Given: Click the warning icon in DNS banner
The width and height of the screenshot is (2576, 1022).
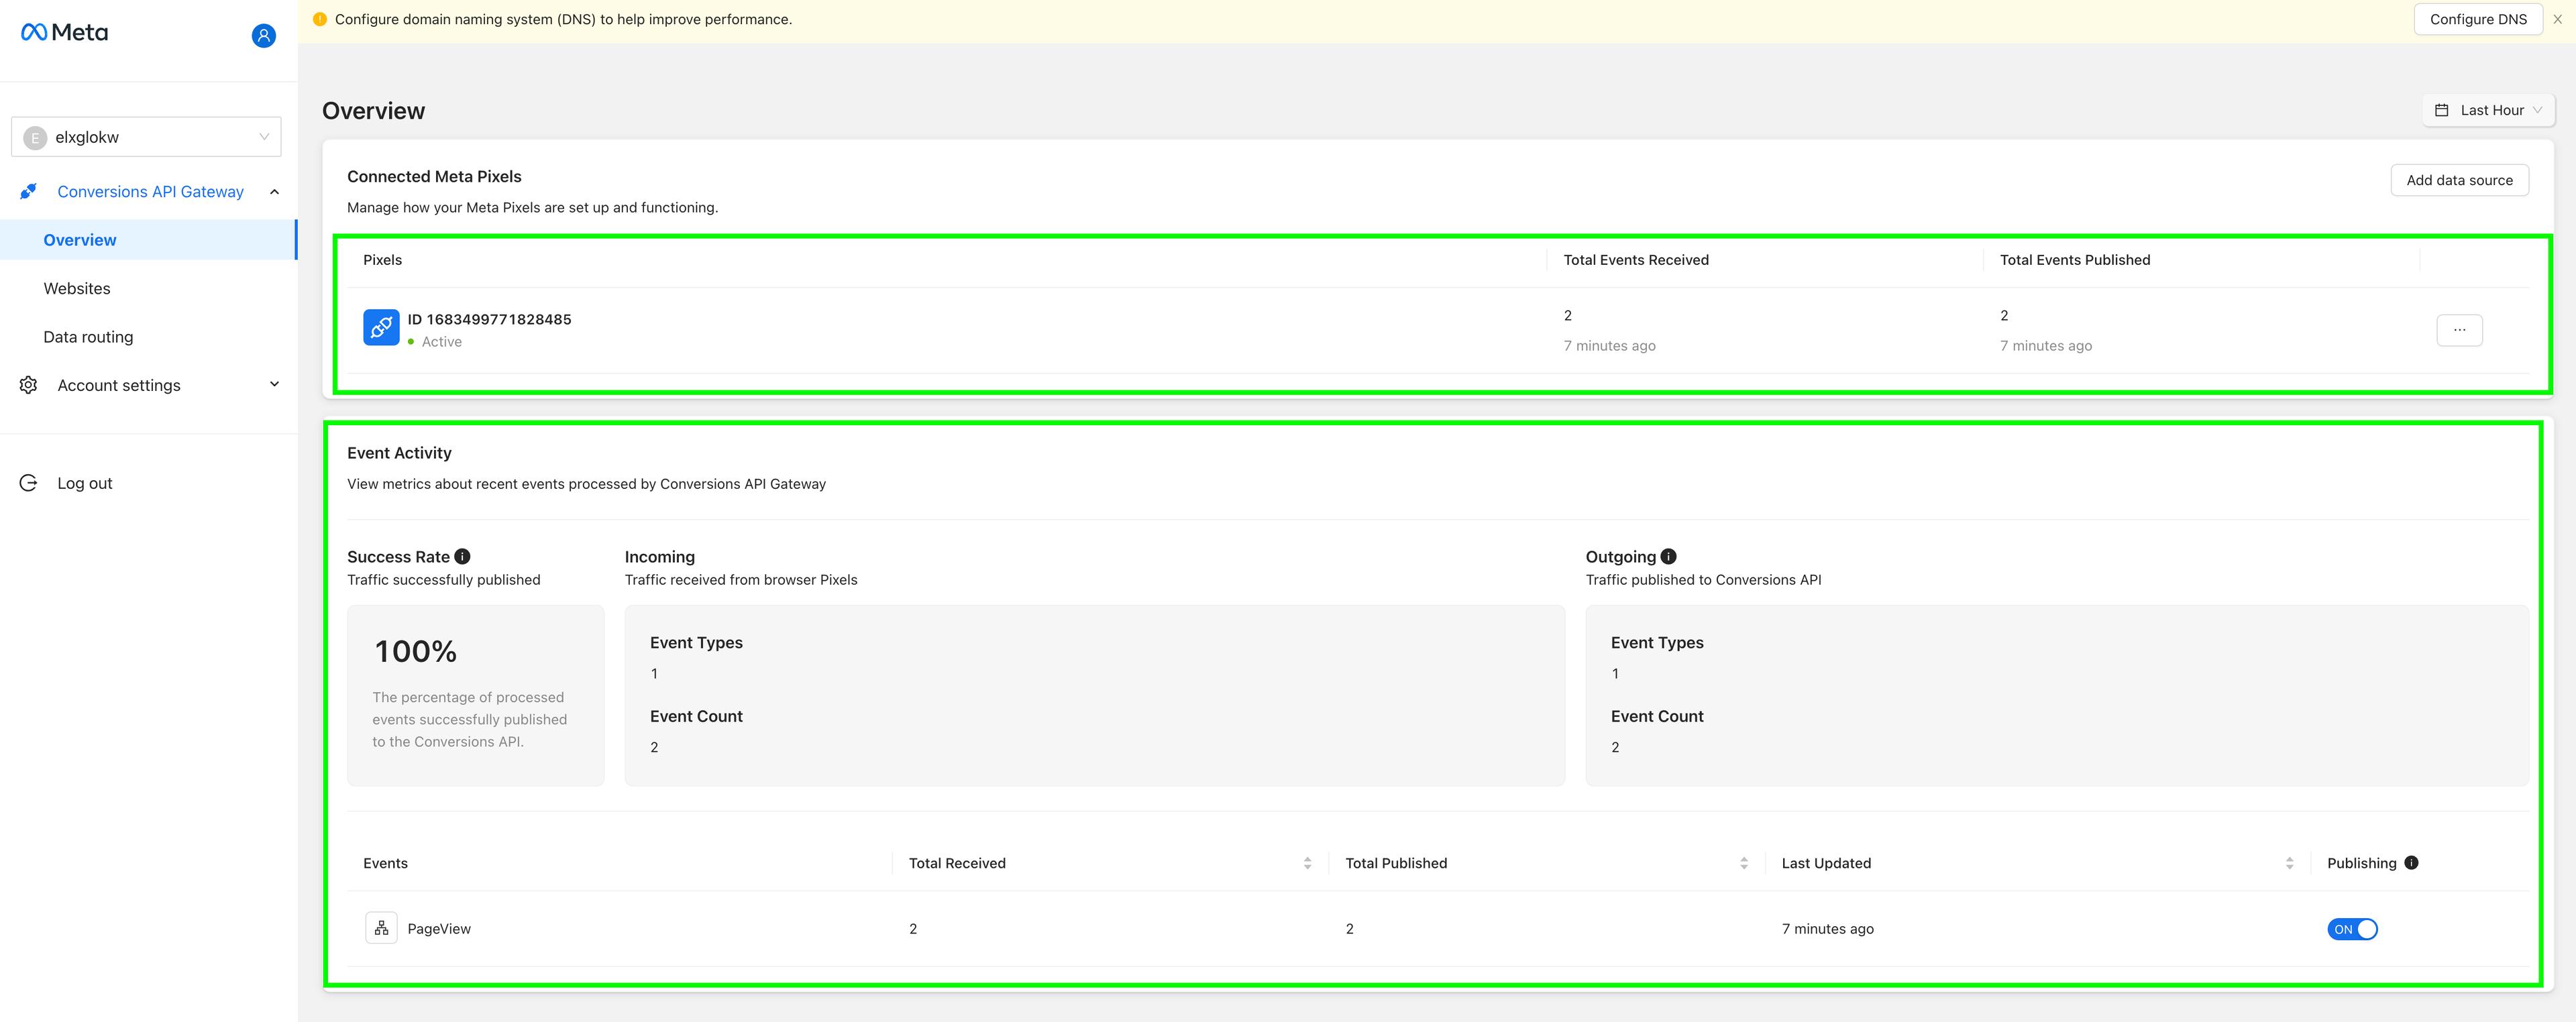Looking at the screenshot, I should pos(320,19).
